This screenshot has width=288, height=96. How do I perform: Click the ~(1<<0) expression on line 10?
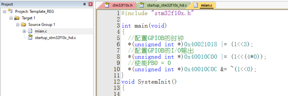(242, 69)
